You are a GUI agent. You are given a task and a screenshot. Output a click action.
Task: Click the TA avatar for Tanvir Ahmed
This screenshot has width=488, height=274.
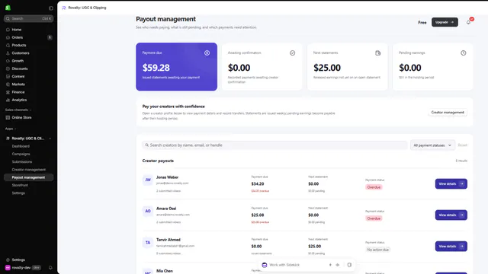(x=148, y=243)
